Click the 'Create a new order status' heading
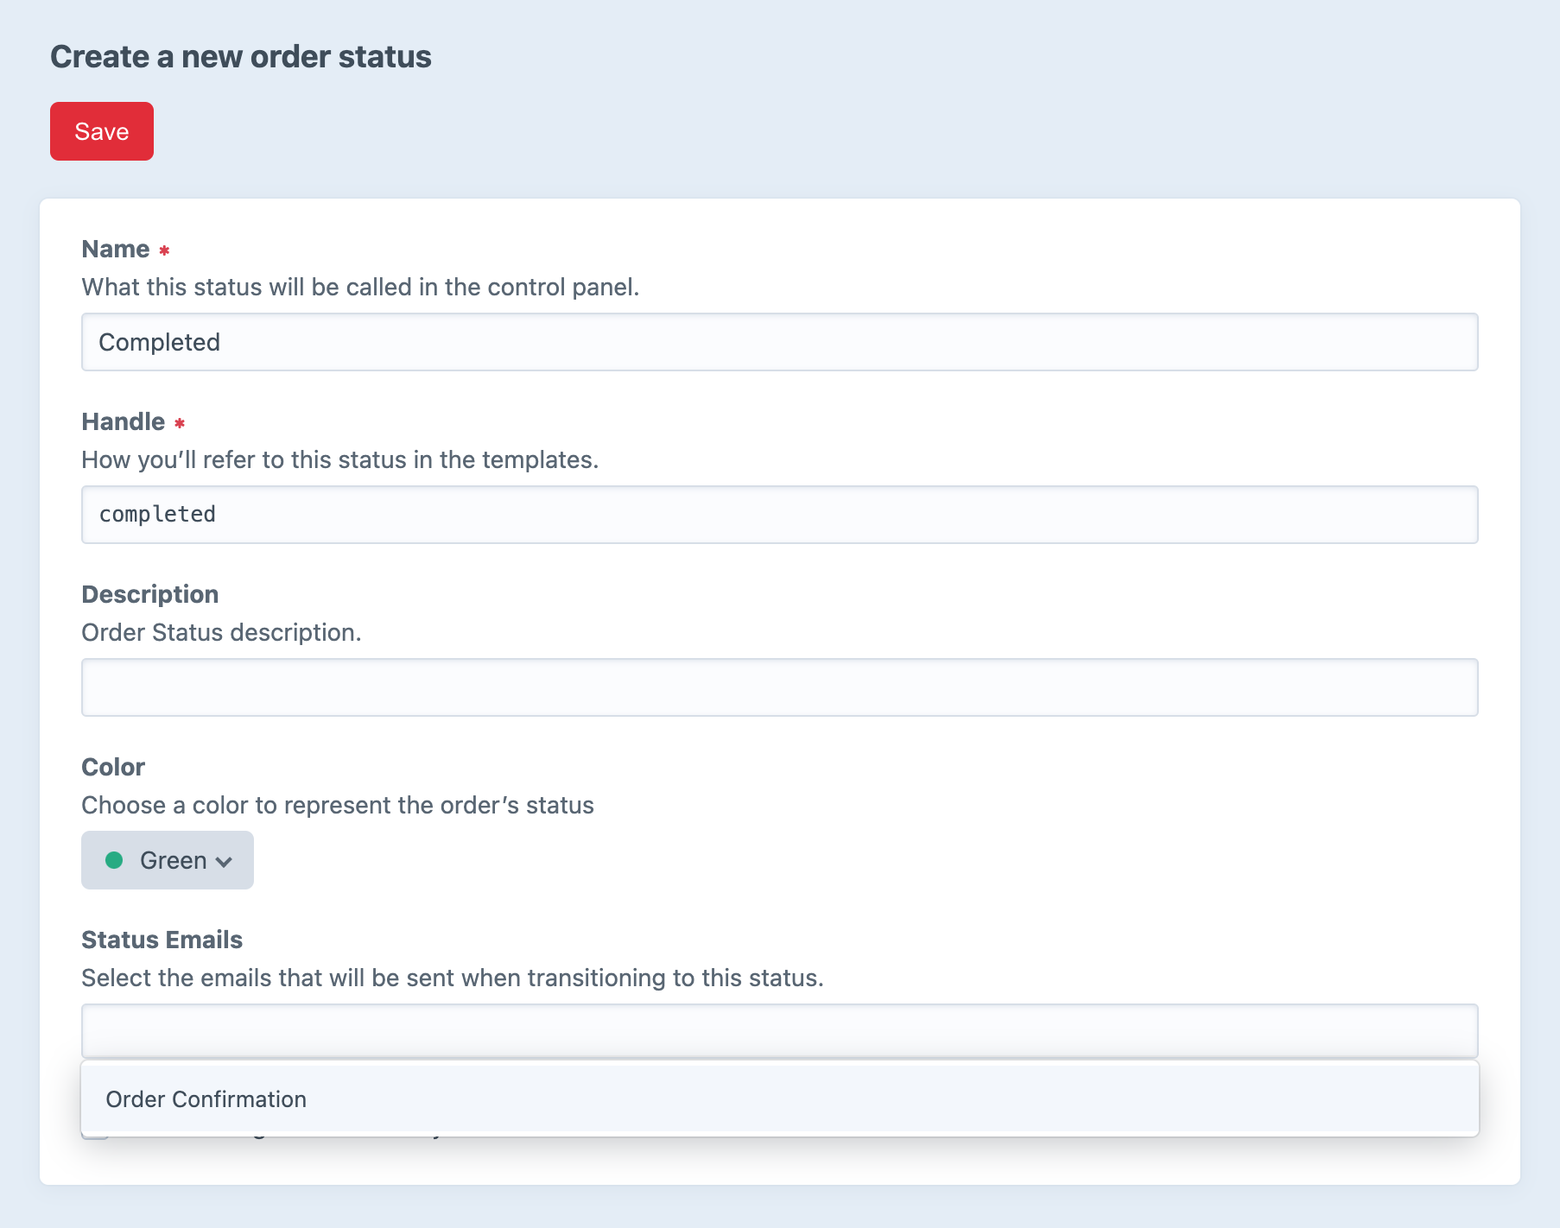This screenshot has height=1228, width=1560. pos(241,57)
